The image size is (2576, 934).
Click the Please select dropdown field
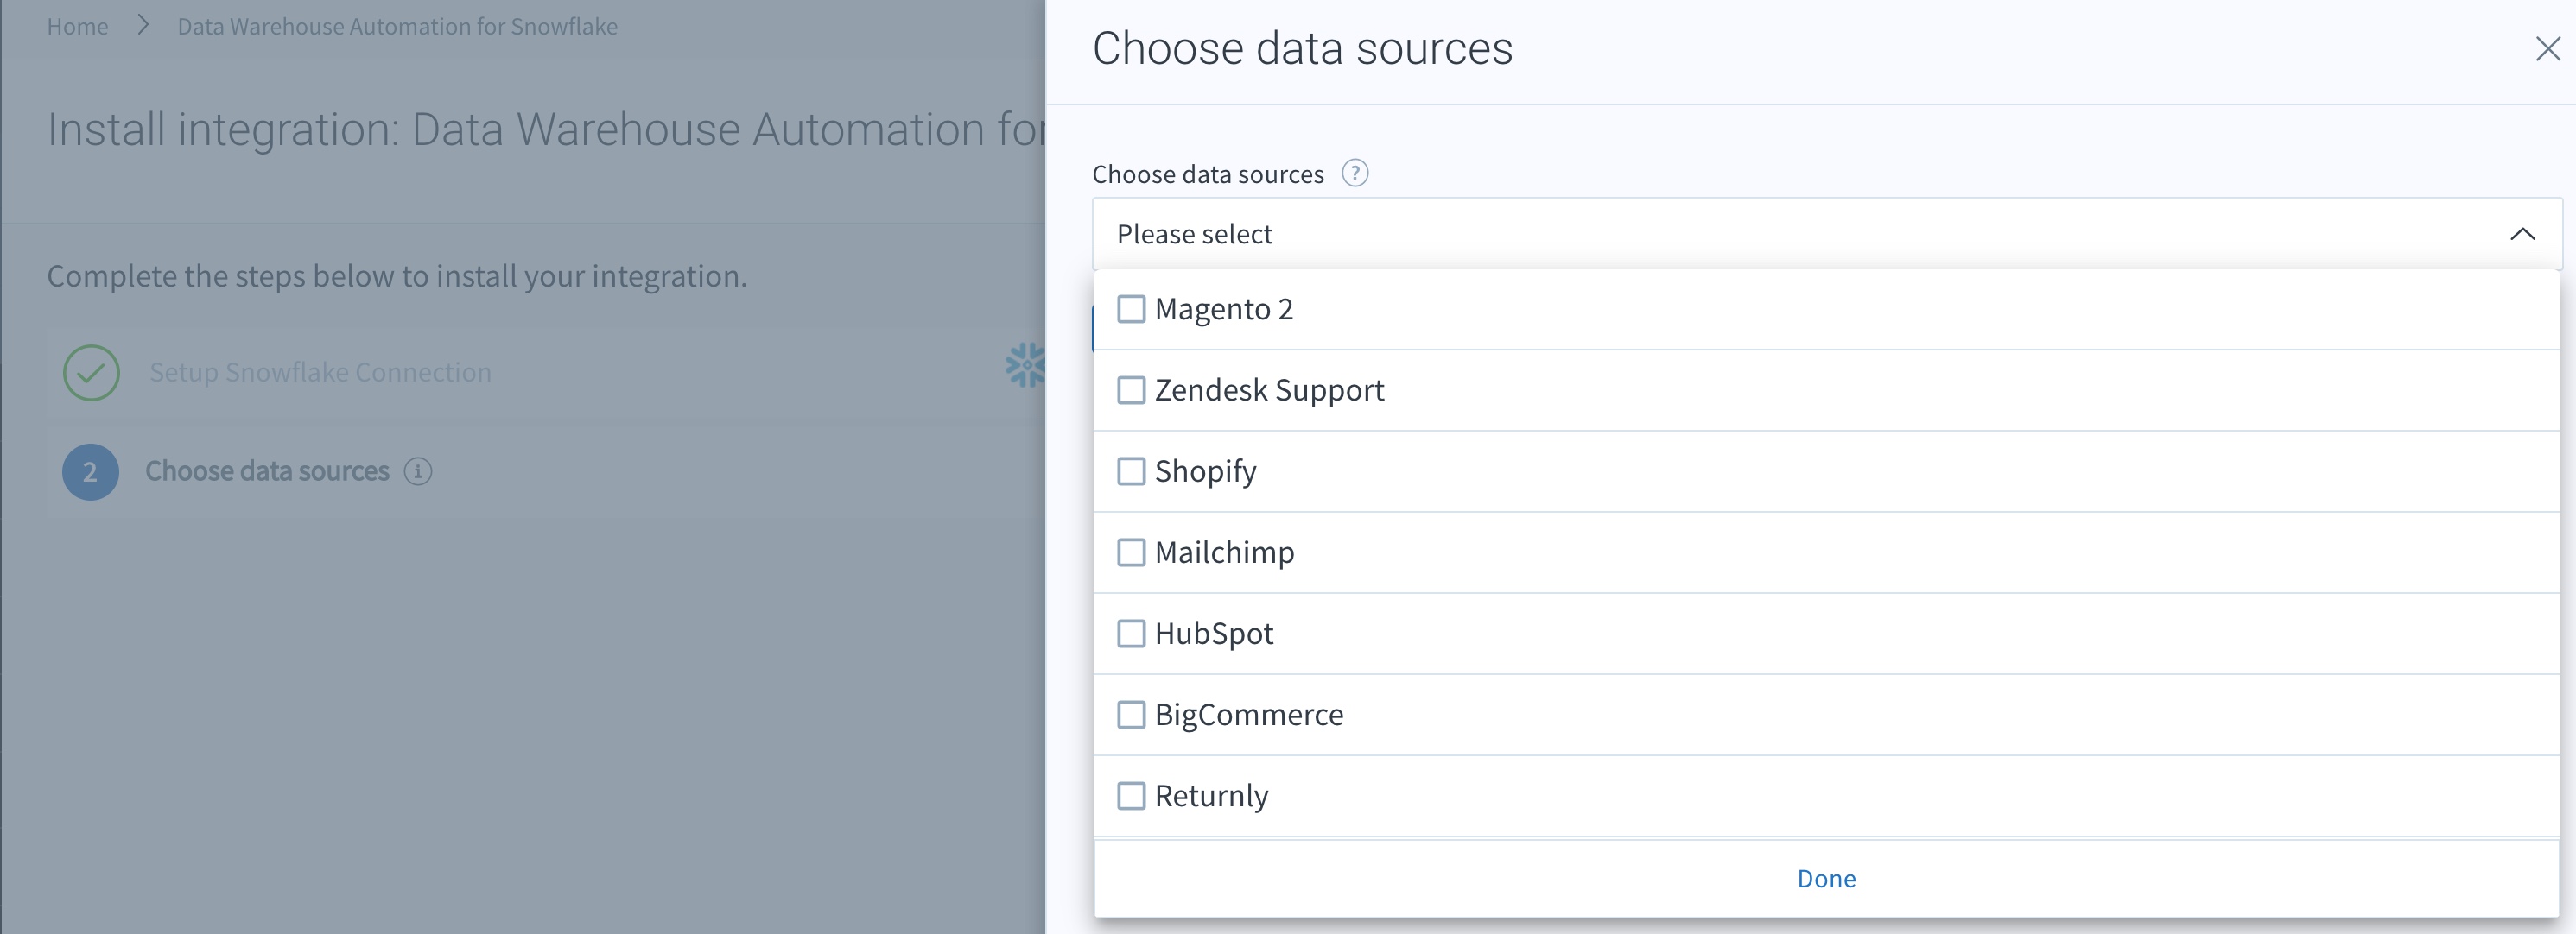pos(1826,234)
